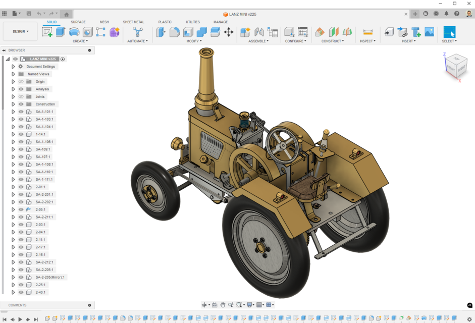Activate the Pan command in the navigation bar

223,305
